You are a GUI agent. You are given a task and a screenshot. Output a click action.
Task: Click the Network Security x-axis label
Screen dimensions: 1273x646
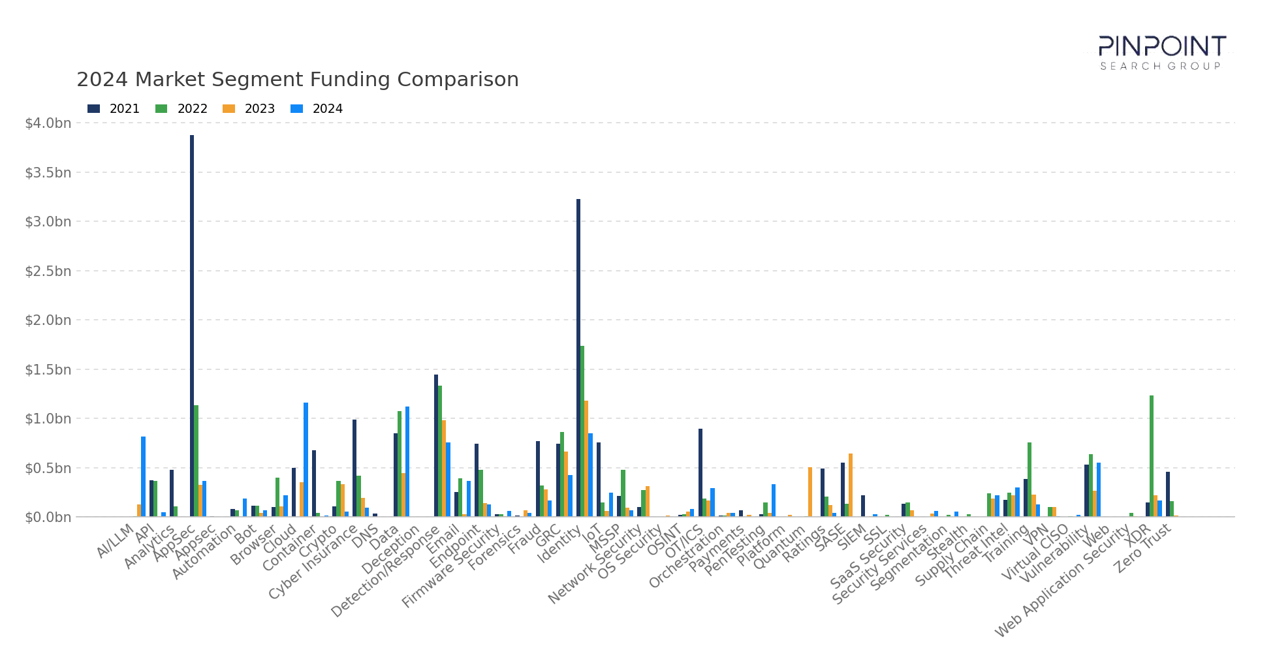595,564
